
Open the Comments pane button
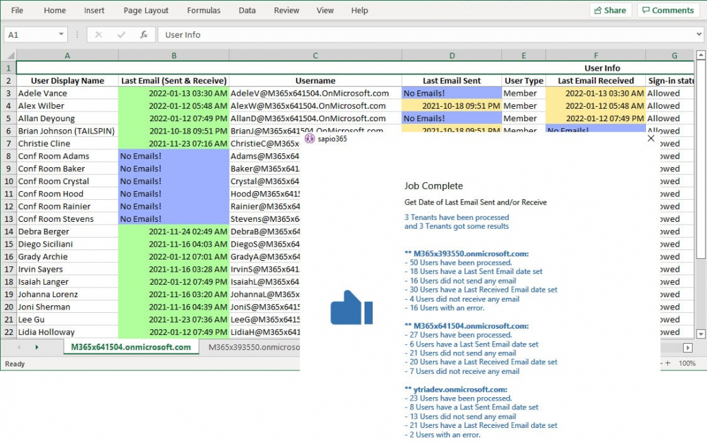pos(668,10)
